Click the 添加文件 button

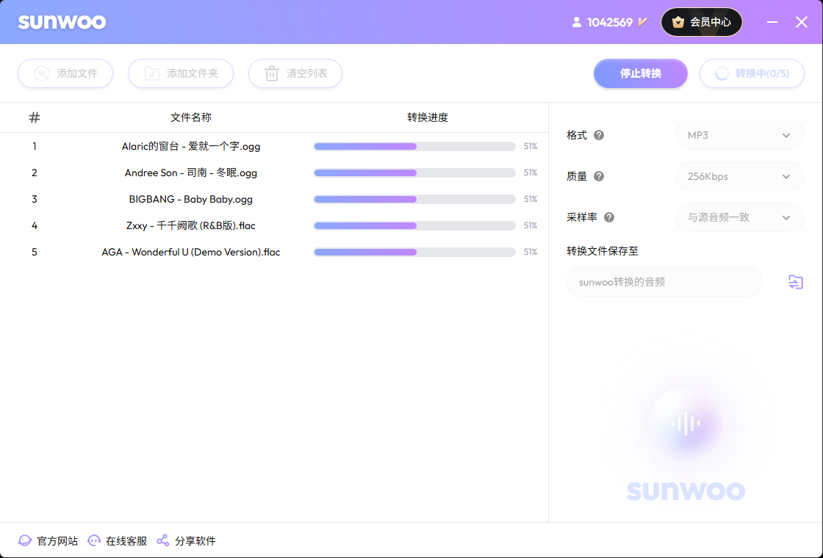[x=65, y=73]
